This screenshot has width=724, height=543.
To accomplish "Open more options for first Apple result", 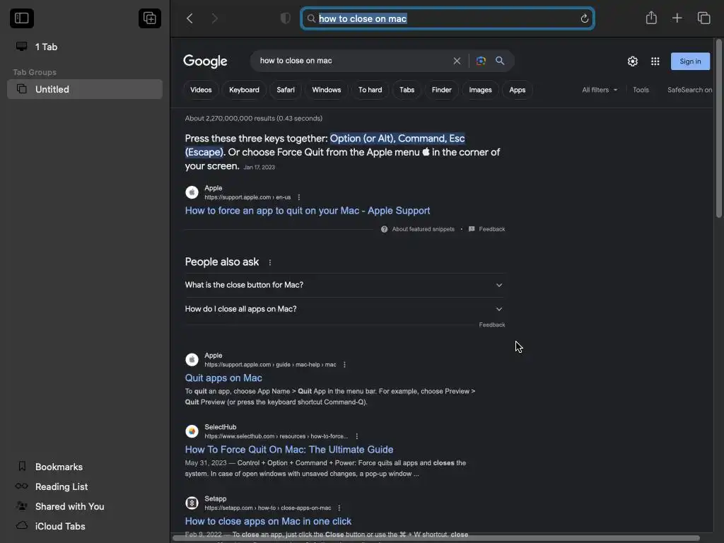I will 299,197.
